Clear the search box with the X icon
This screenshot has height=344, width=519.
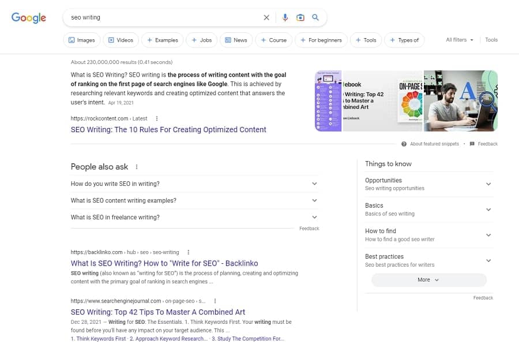[x=266, y=17]
